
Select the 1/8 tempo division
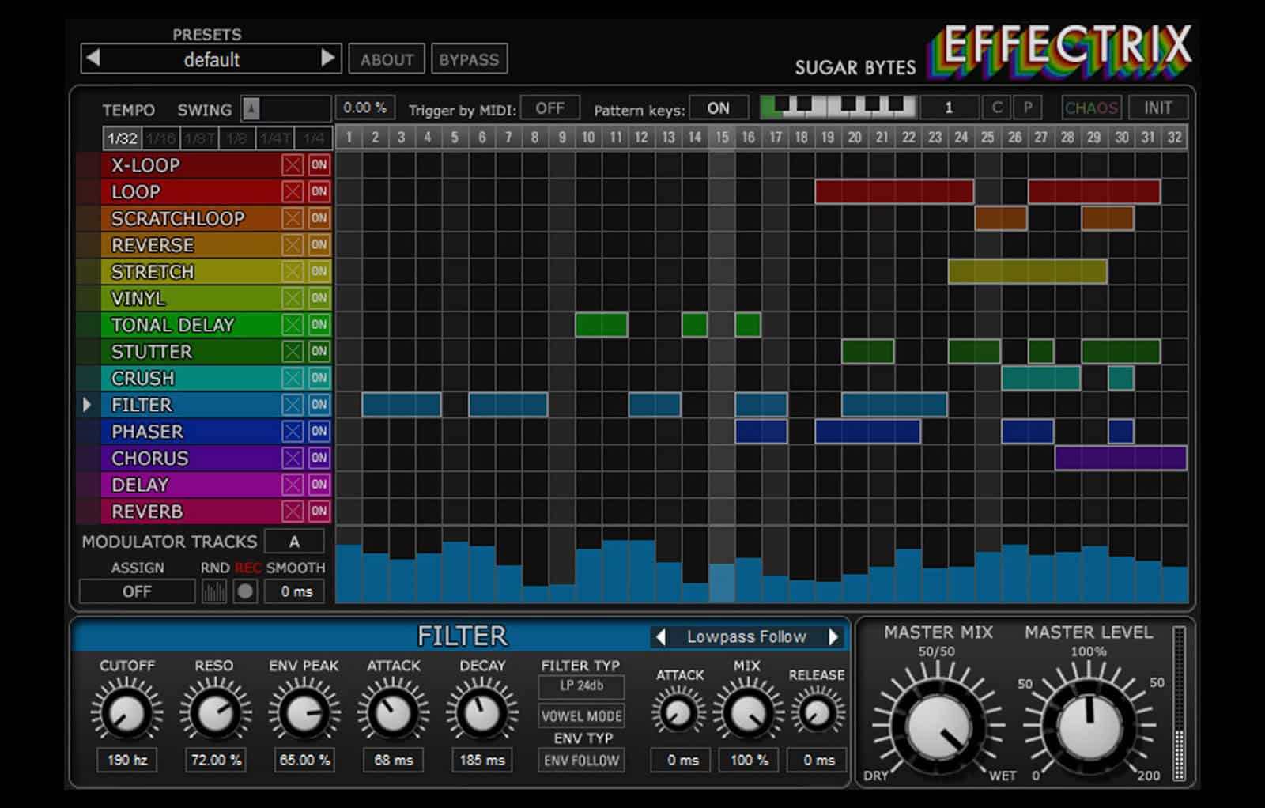click(x=237, y=138)
